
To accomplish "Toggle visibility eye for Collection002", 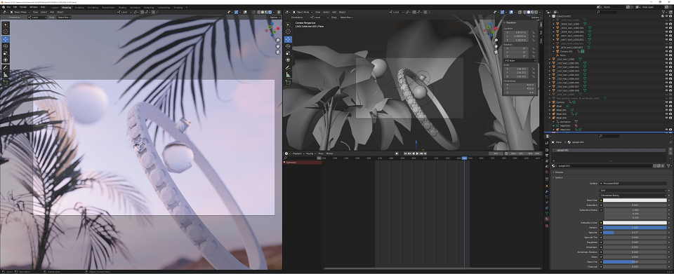I will click(x=667, y=16).
